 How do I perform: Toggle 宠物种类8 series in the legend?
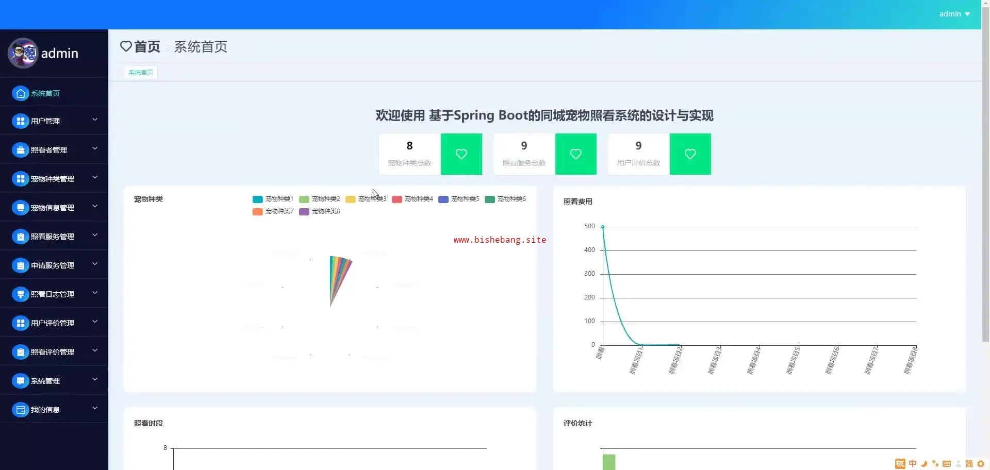(320, 211)
